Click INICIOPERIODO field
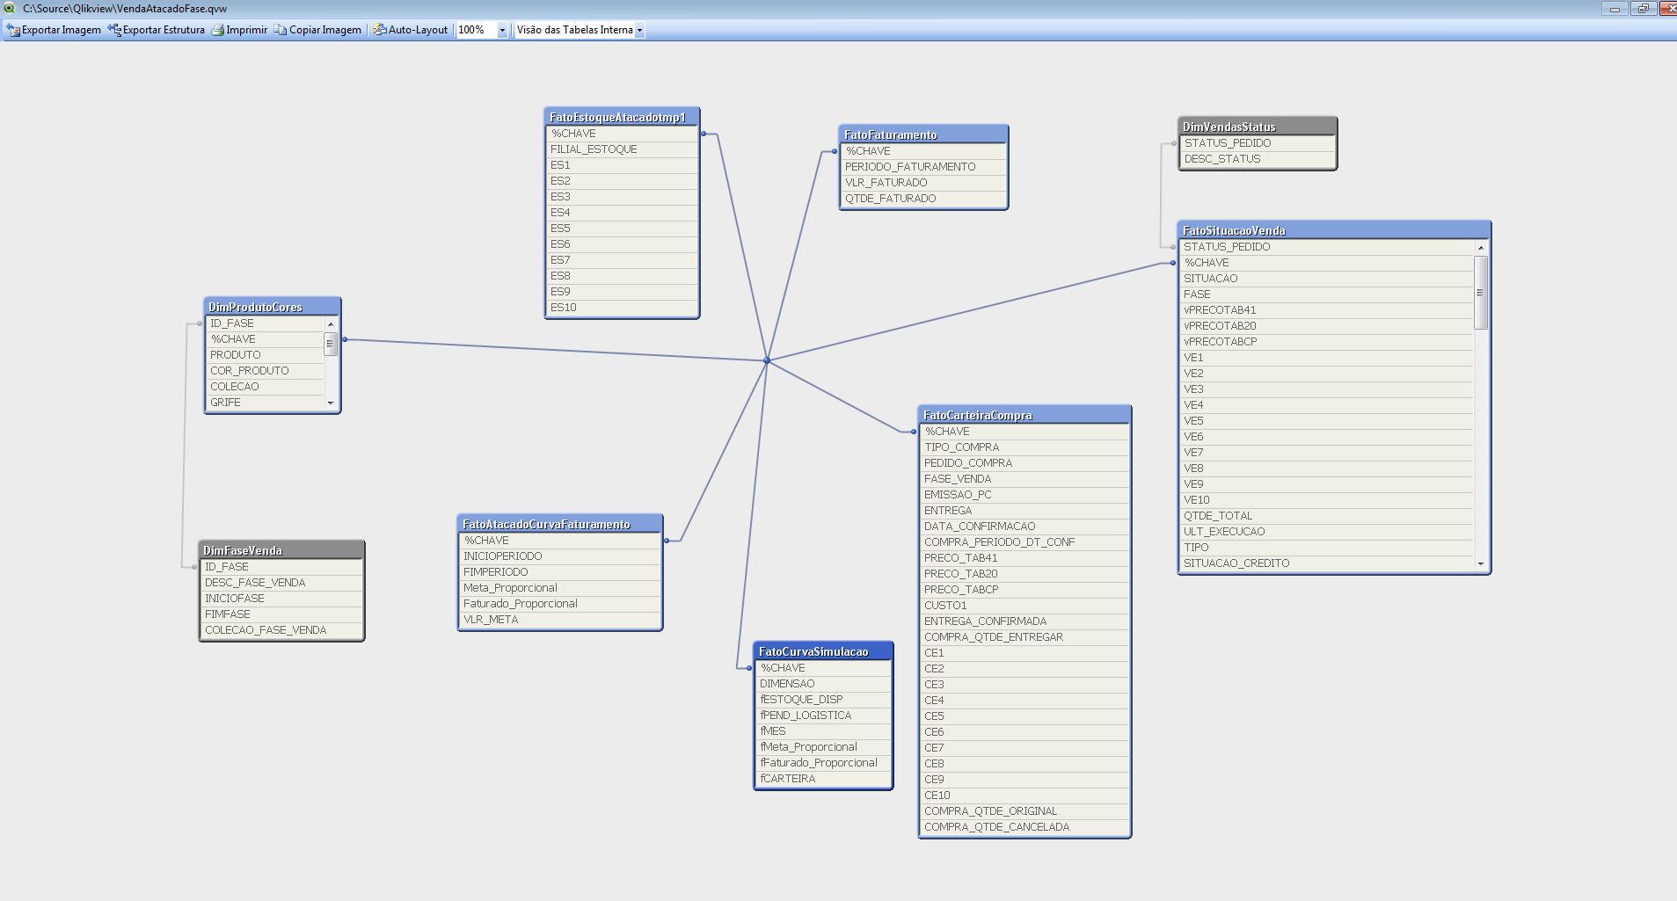Viewport: 1677px width, 901px height. [x=560, y=556]
